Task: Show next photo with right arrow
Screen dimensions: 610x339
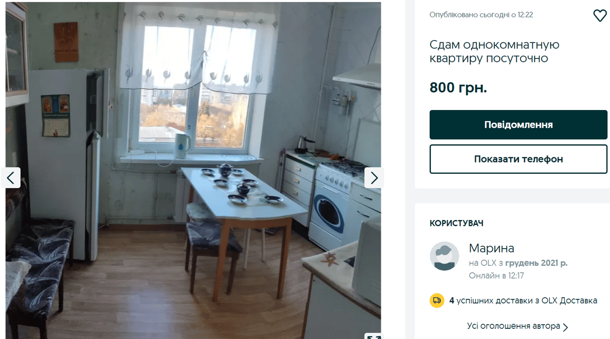Action: (x=374, y=178)
